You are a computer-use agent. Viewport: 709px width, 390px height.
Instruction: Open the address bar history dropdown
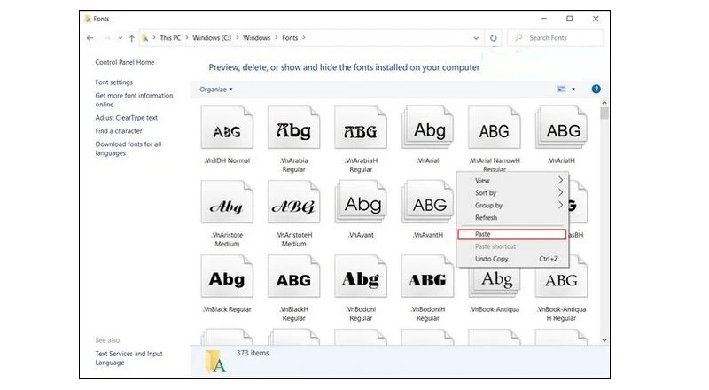[x=476, y=38]
